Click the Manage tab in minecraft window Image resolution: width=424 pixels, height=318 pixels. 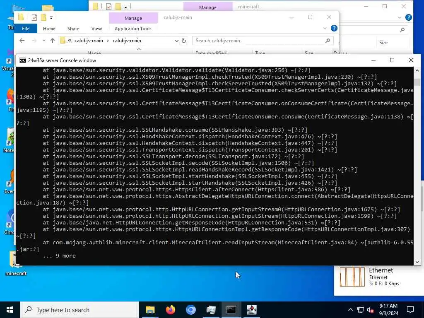coord(208,7)
